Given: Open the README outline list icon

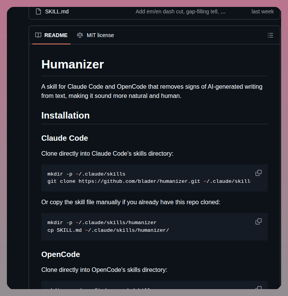Looking at the screenshot, I should coord(270,35).
